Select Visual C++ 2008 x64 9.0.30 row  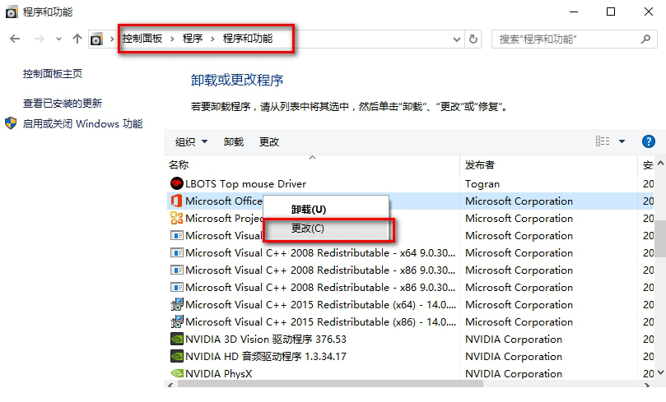320,253
